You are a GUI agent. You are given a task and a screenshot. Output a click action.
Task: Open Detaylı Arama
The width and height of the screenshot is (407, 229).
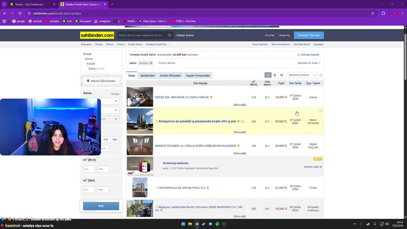click(x=185, y=35)
